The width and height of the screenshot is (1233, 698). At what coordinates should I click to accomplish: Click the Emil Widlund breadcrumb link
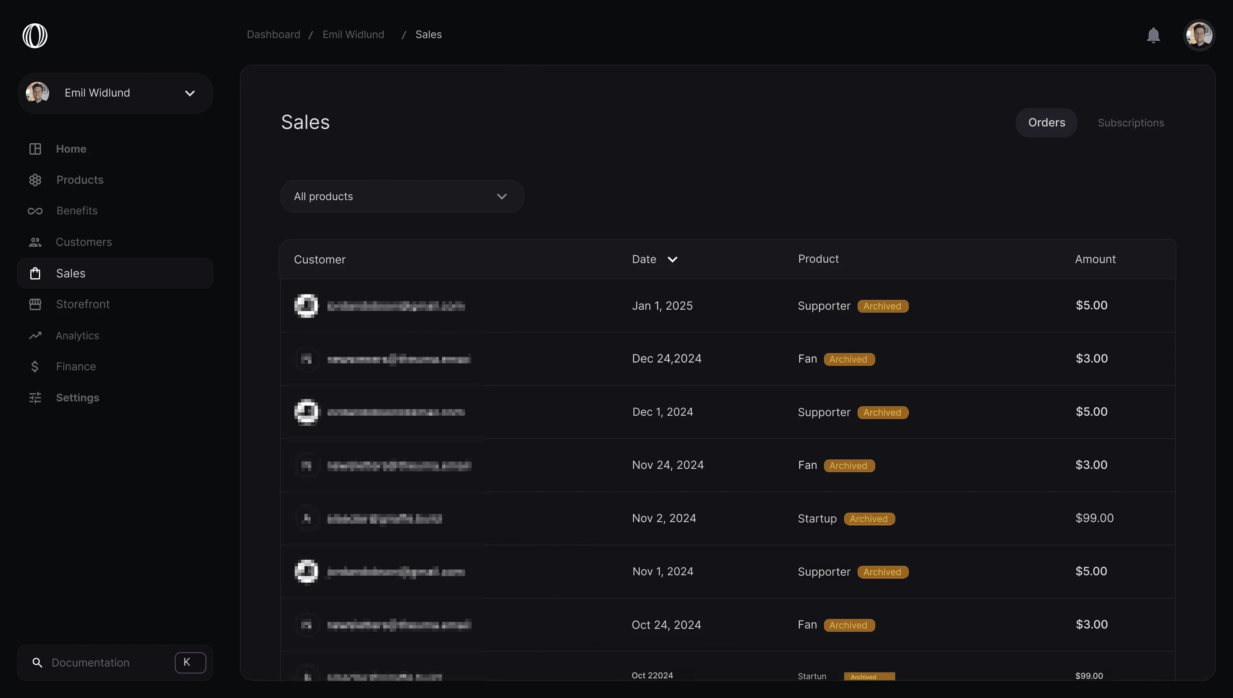coord(353,34)
